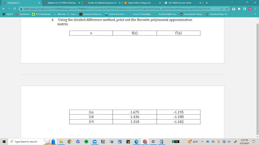Open the SLS Handshake bookmark
Screen dimensions: 259x145
41,14
